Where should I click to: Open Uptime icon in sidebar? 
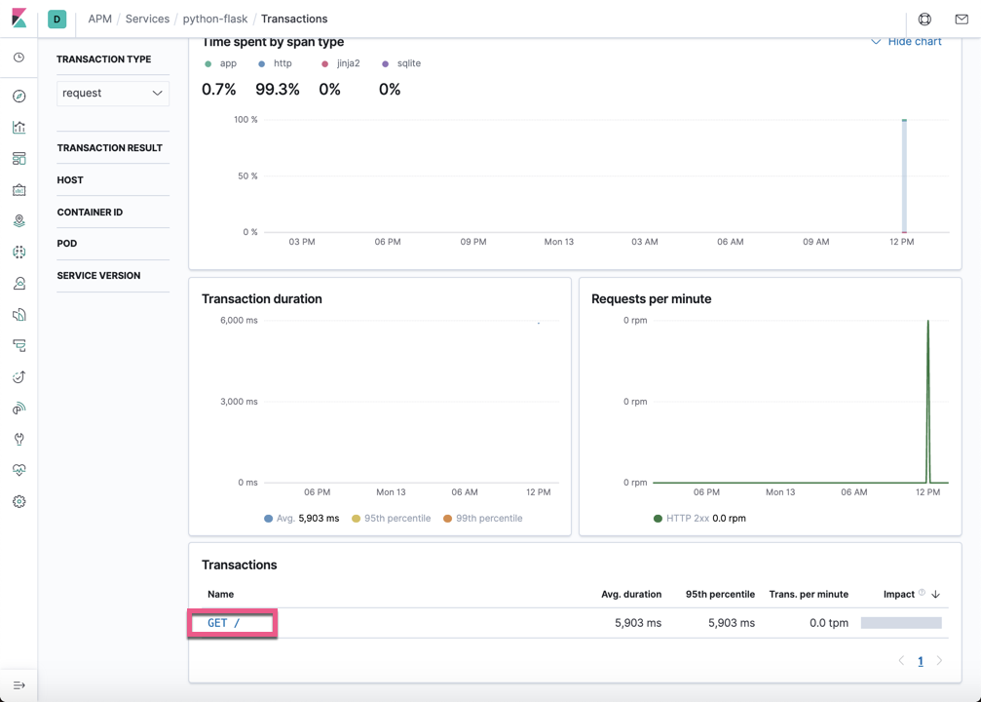pyautogui.click(x=19, y=377)
